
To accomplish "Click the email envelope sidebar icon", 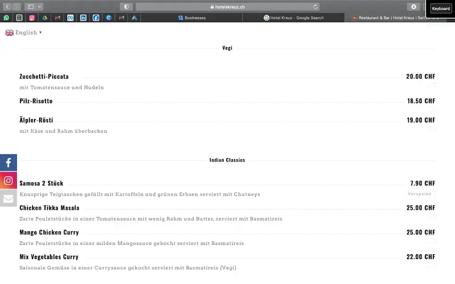I will (x=8, y=198).
